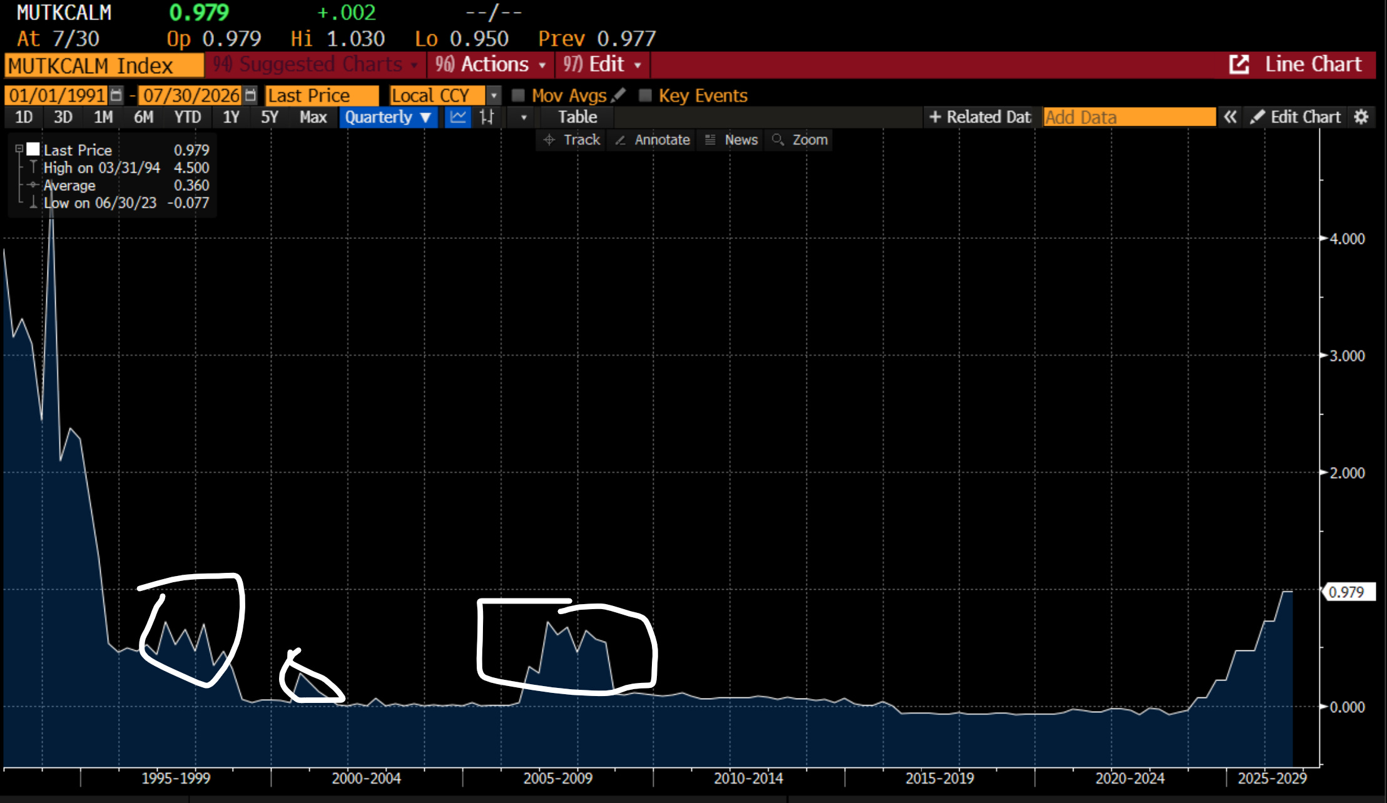The image size is (1387, 803).
Task: Click the 'Hi 1.030' header value
Action: [x=338, y=39]
